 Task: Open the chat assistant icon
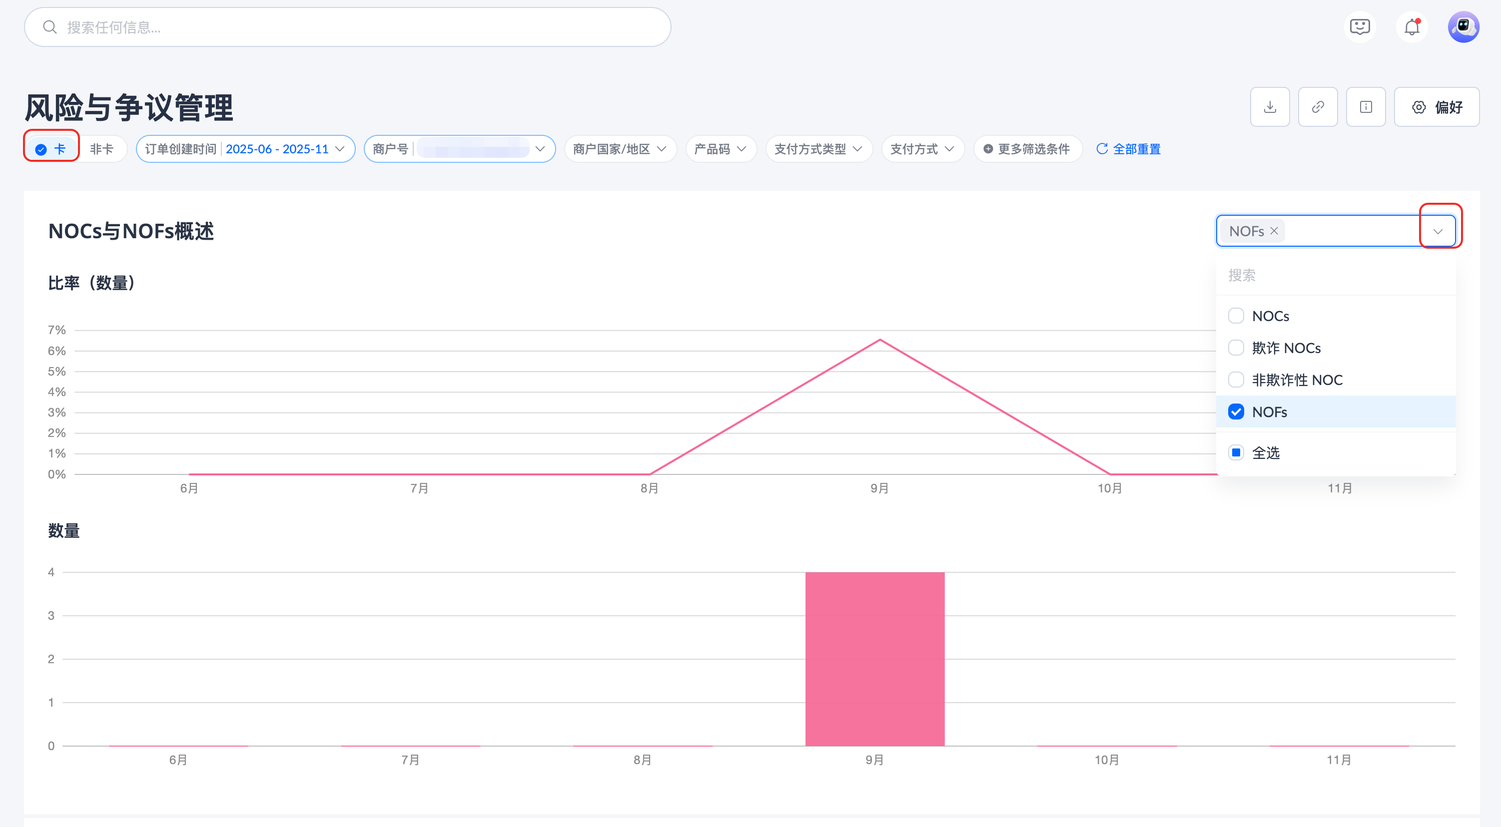coord(1360,27)
